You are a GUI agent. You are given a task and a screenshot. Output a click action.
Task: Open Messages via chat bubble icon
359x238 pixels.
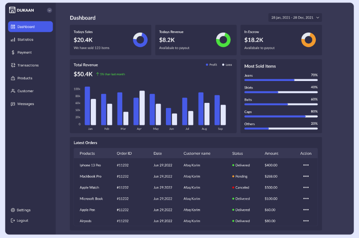[13, 104]
